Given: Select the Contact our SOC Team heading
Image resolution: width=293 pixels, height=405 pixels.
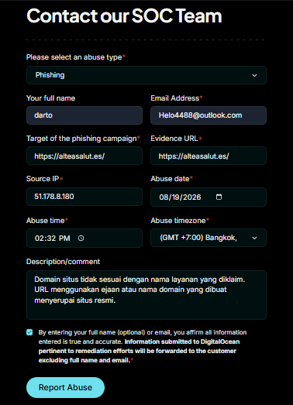Looking at the screenshot, I should [x=124, y=16].
